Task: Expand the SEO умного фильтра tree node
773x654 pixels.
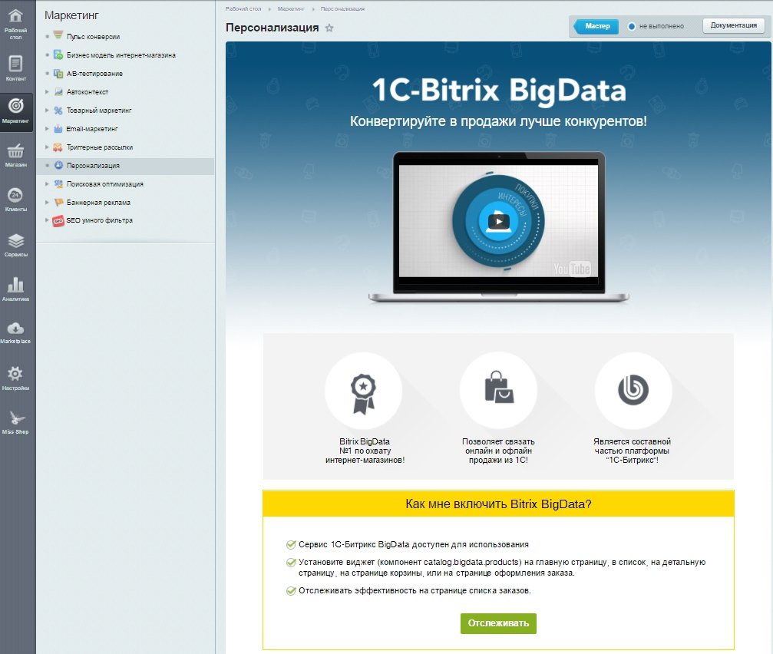Action: pyautogui.click(x=47, y=220)
